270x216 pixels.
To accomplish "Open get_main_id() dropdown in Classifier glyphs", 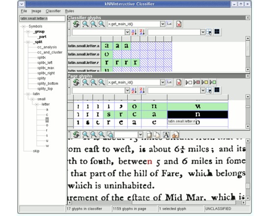I will coord(162,24).
